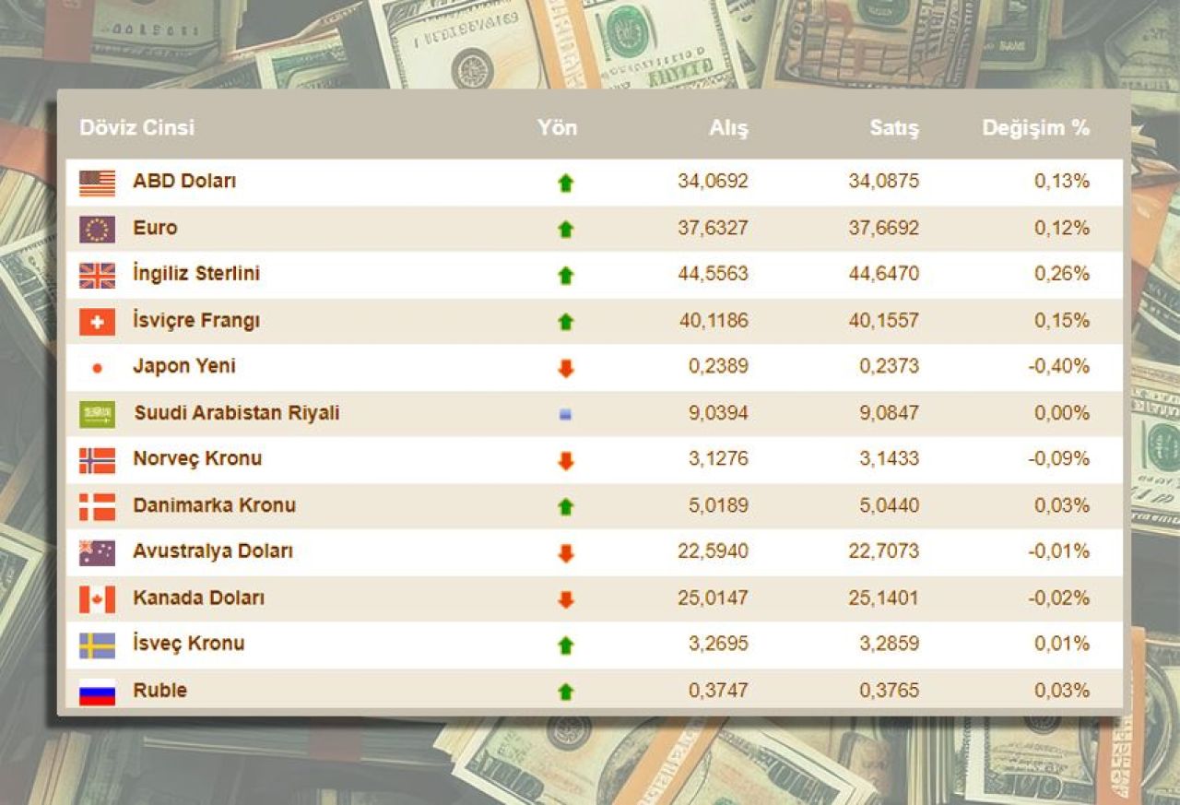Click the red down arrow for Japon Yeni

coord(566,368)
